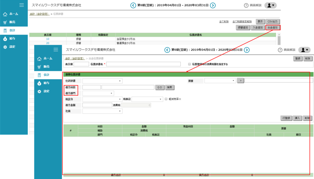Click 表示 button in back window
314x179 pixels.
[x=260, y=22]
